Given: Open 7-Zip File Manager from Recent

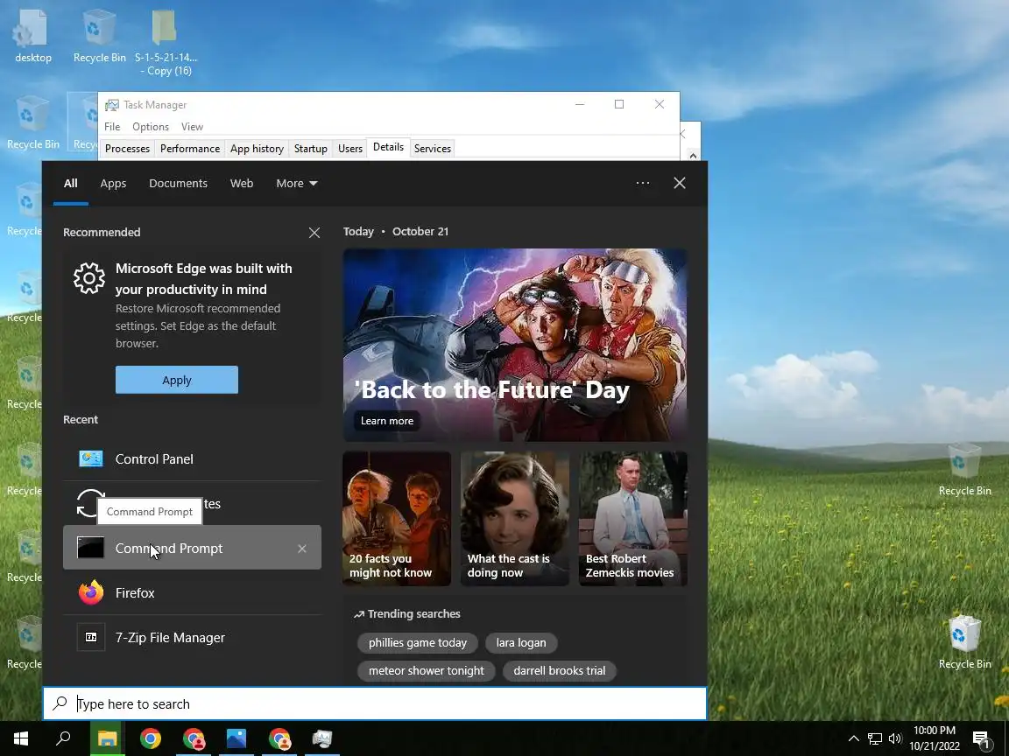Looking at the screenshot, I should tap(192, 638).
